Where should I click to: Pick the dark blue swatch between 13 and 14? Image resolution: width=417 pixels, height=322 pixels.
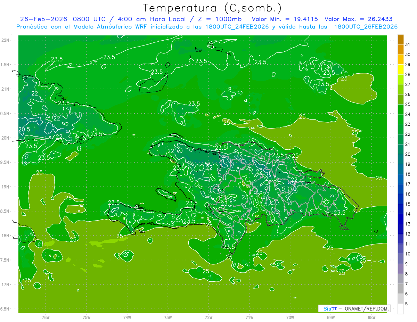coord(401,219)
